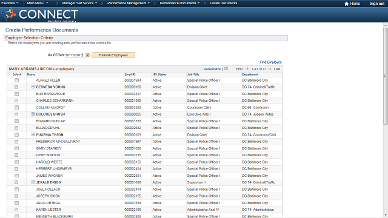
Task: Check the JOEL POLLACK row box
Action: click(16, 190)
